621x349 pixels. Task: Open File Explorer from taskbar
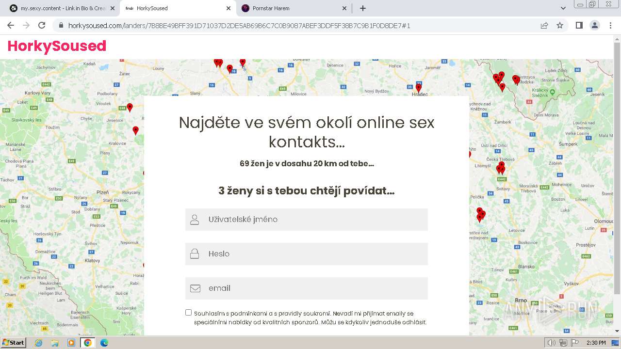click(x=55, y=343)
